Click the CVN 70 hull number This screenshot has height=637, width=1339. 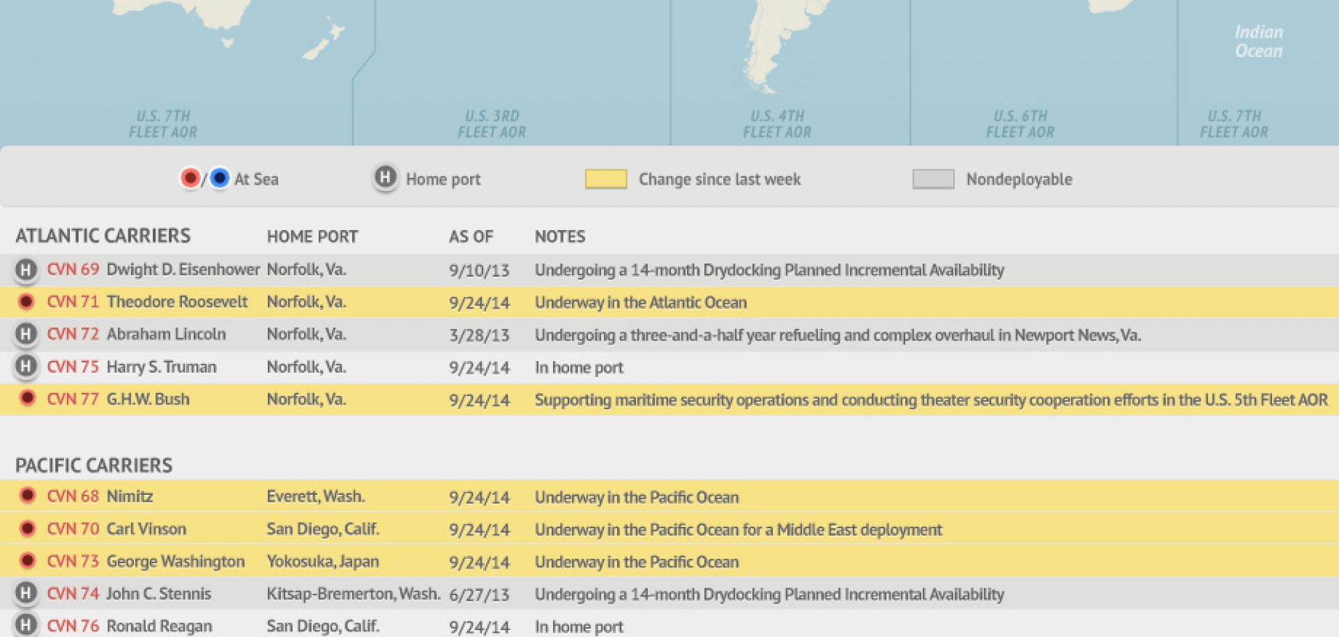point(73,529)
